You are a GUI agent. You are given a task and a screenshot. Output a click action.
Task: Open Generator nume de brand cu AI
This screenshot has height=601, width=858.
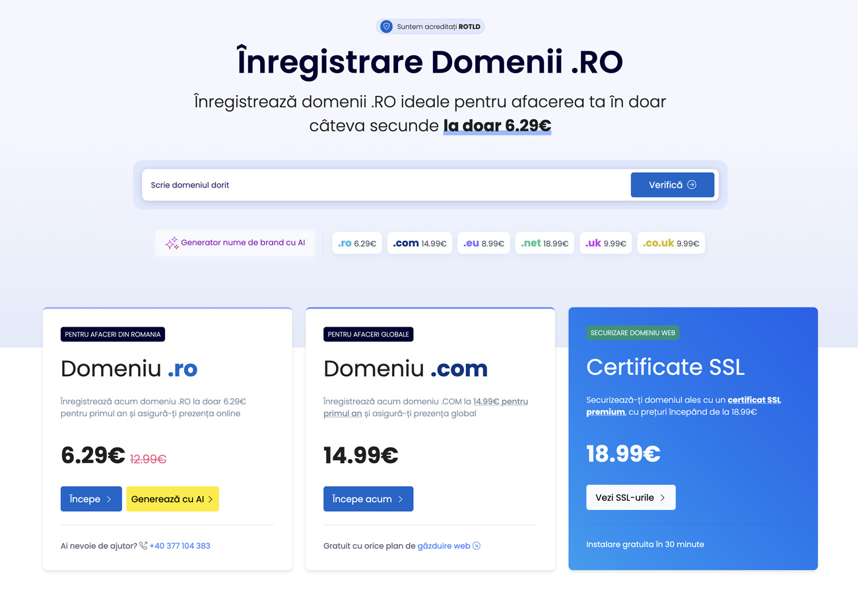pos(235,243)
